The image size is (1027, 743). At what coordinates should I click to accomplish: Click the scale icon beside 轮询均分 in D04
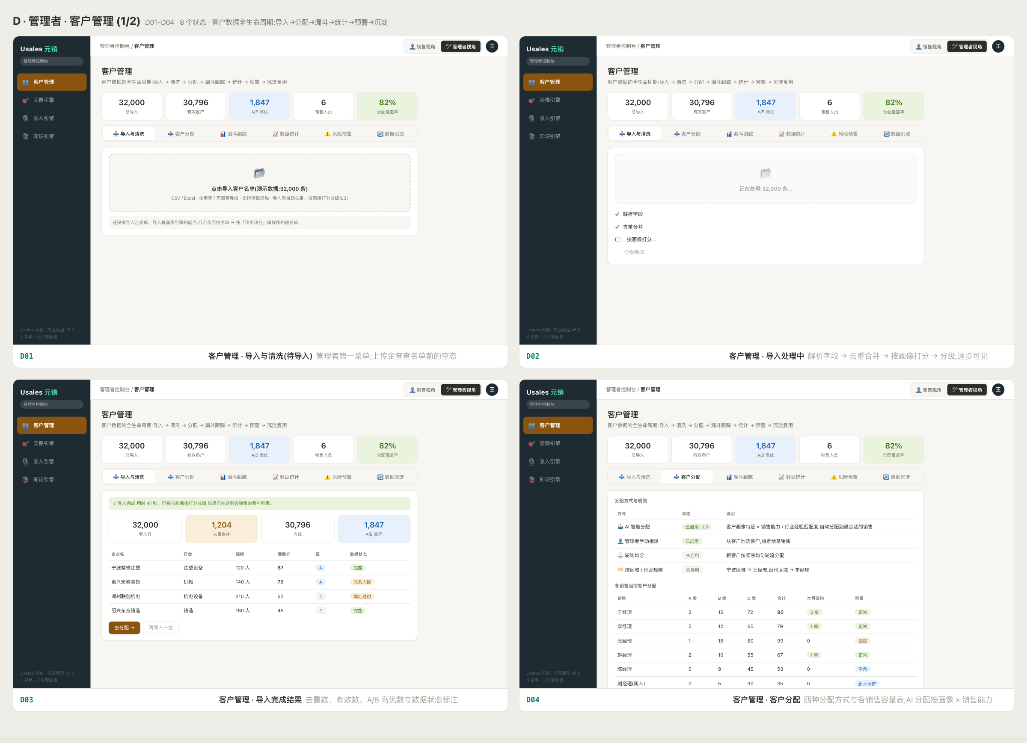(x=620, y=555)
